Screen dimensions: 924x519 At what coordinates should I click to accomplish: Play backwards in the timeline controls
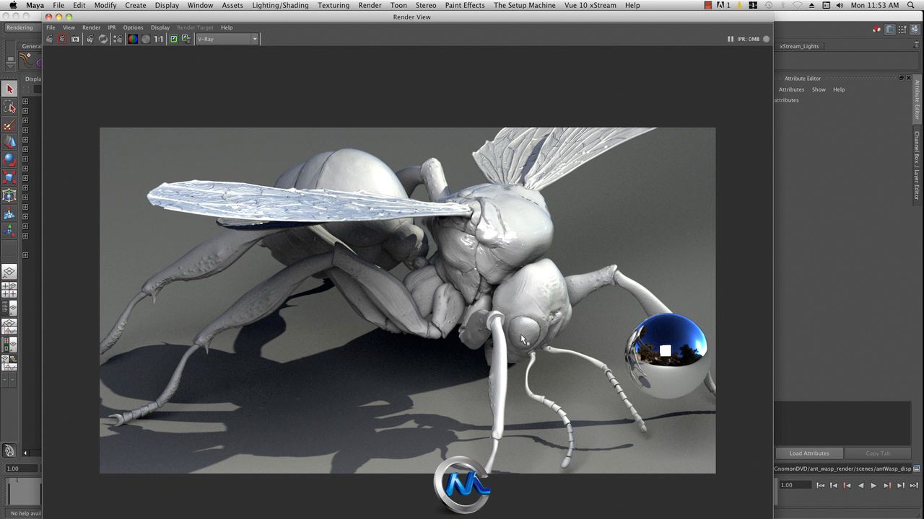point(860,485)
